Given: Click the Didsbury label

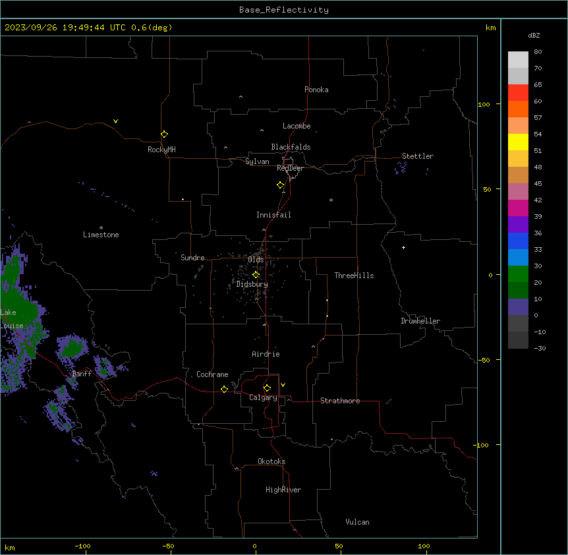Looking at the screenshot, I should 252,284.
